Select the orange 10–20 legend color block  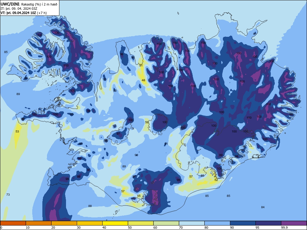39,223
